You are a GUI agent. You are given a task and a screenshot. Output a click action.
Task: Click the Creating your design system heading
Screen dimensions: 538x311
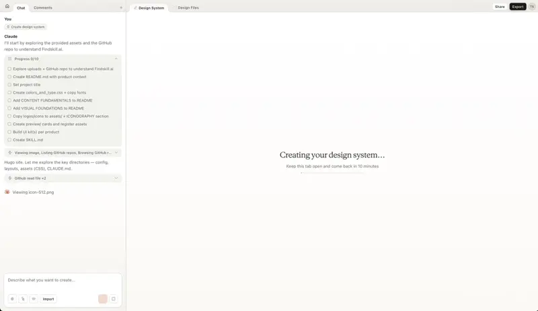[x=332, y=155]
